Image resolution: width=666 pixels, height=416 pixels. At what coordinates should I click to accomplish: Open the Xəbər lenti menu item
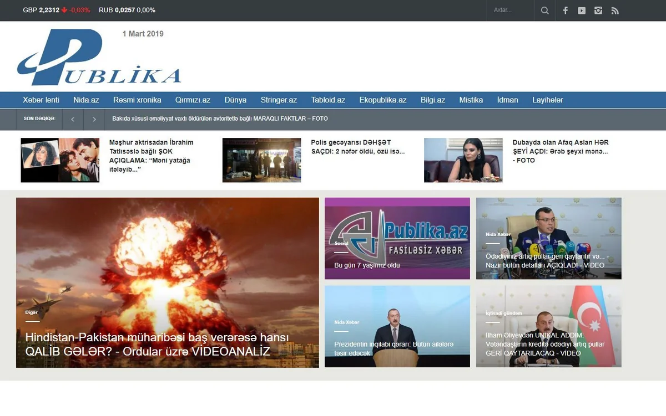click(41, 100)
